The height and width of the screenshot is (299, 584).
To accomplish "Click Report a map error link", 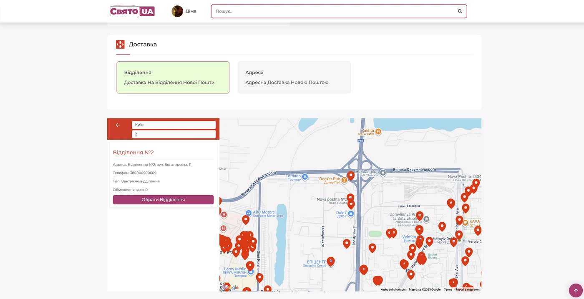I will 467,289.
